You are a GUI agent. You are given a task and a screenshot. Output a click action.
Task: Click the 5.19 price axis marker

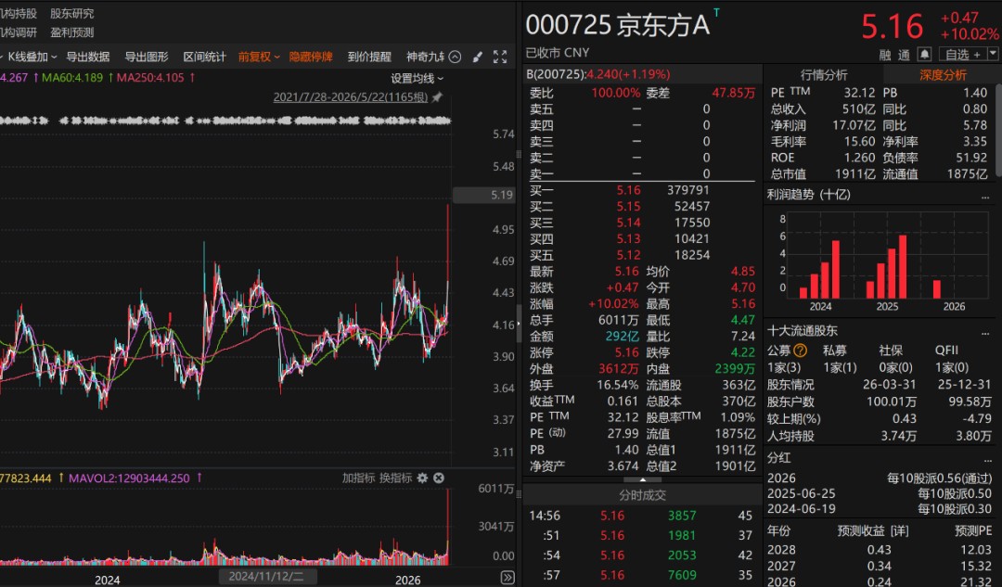coord(483,195)
